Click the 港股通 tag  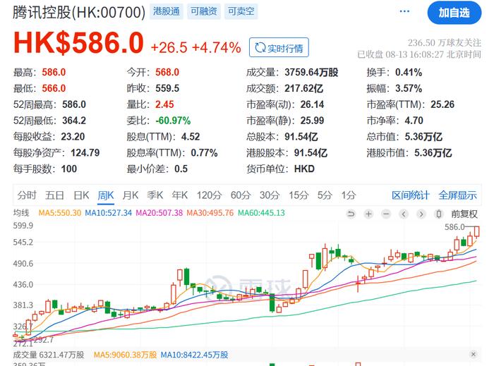coord(167,11)
